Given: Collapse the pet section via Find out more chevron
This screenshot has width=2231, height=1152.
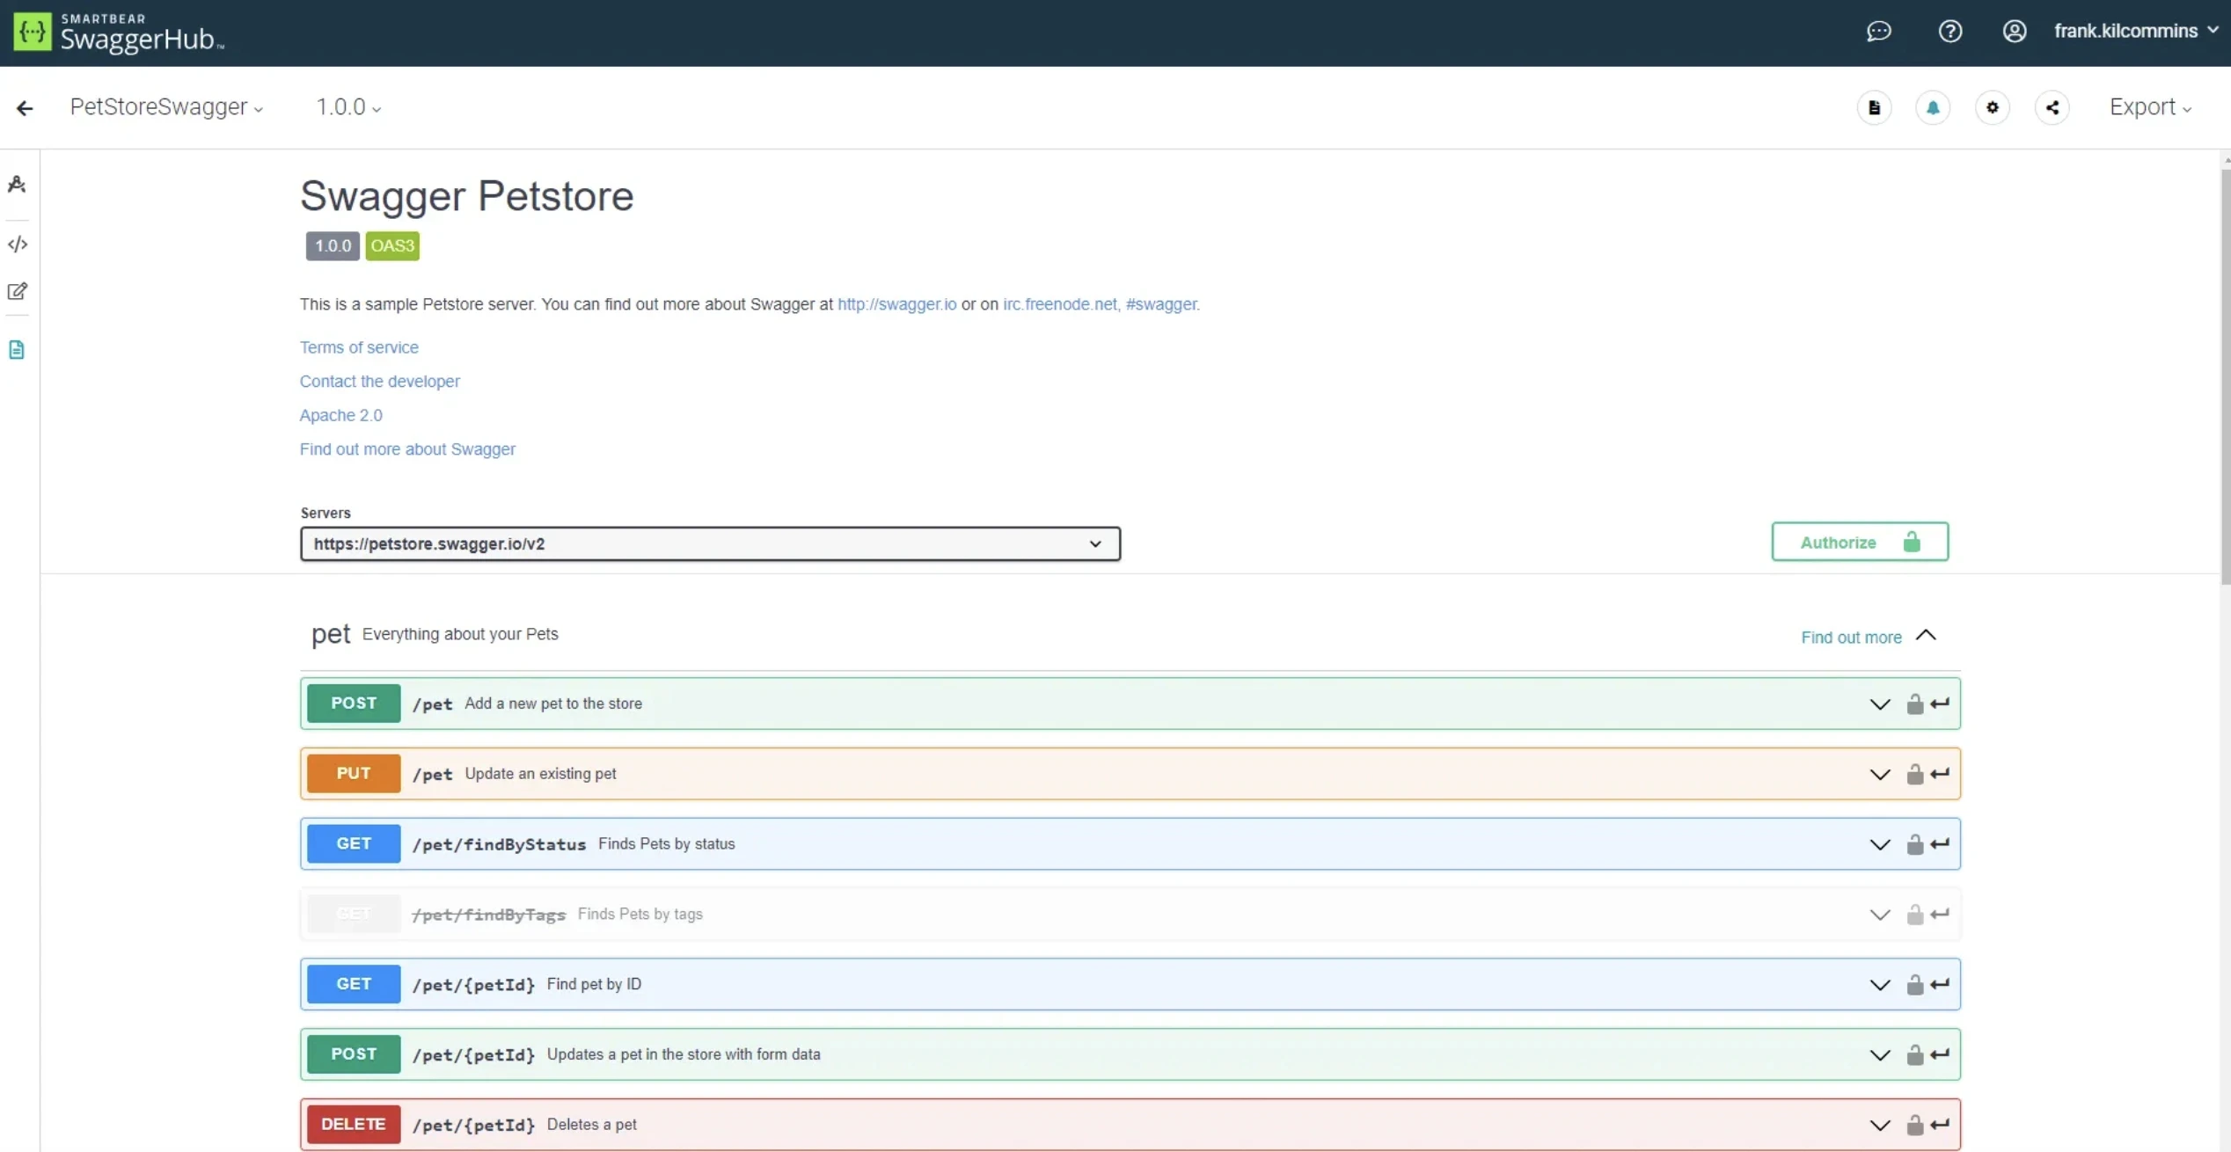Looking at the screenshot, I should [x=1926, y=635].
